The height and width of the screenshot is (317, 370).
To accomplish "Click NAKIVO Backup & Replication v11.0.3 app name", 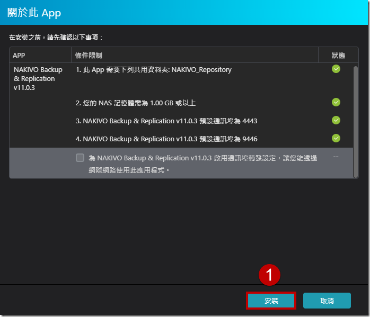I will tap(38, 78).
